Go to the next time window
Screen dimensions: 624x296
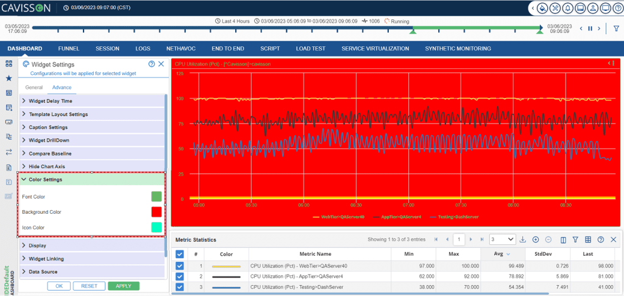(x=599, y=28)
